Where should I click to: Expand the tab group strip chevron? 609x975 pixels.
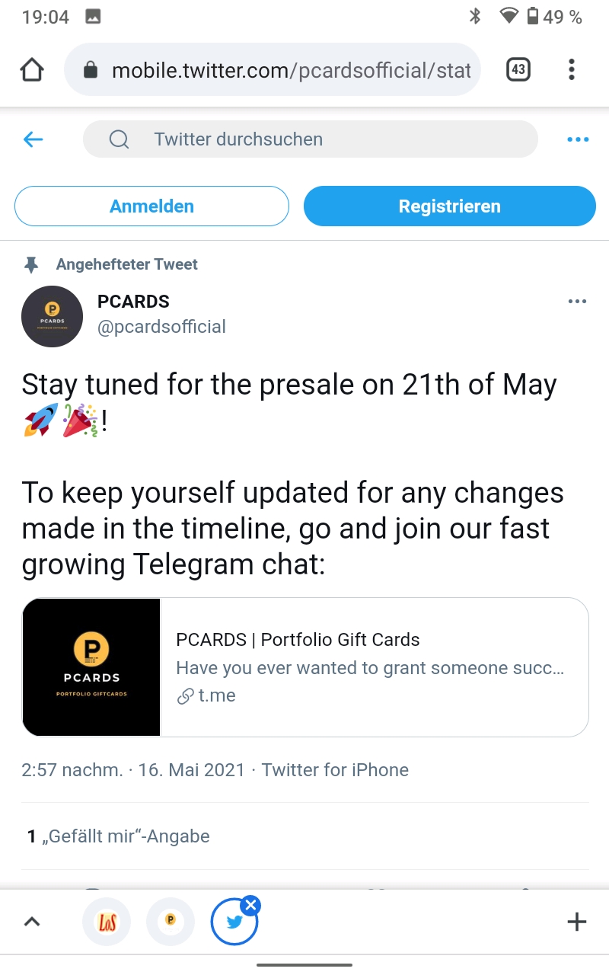click(31, 922)
